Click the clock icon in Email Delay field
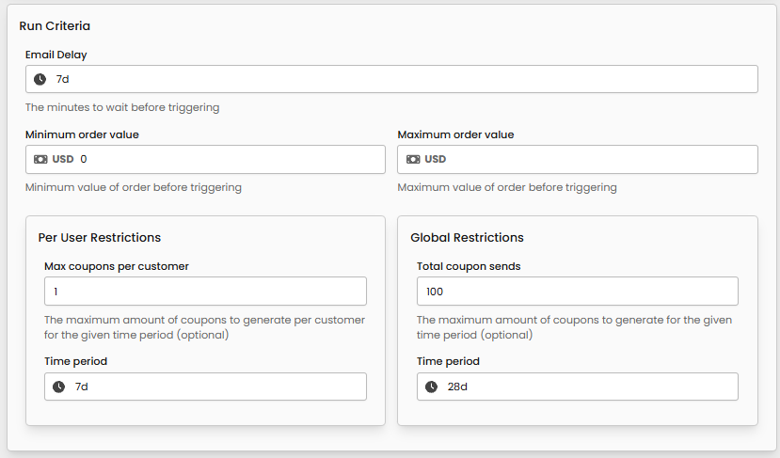The height and width of the screenshot is (458, 780). 40,79
